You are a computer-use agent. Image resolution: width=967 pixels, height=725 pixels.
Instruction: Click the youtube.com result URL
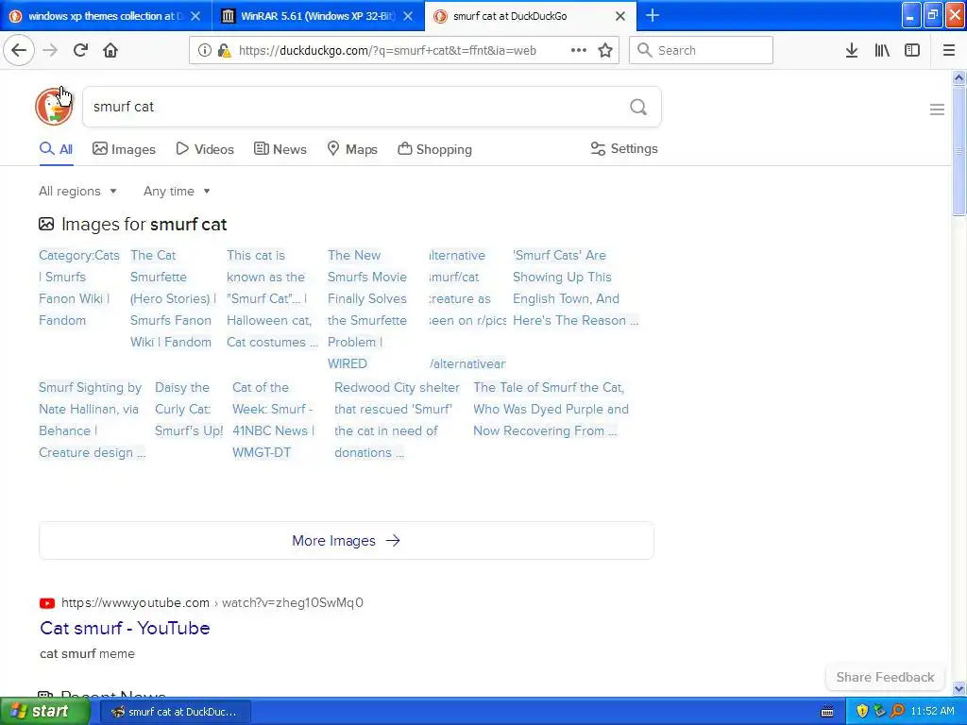[x=212, y=602]
